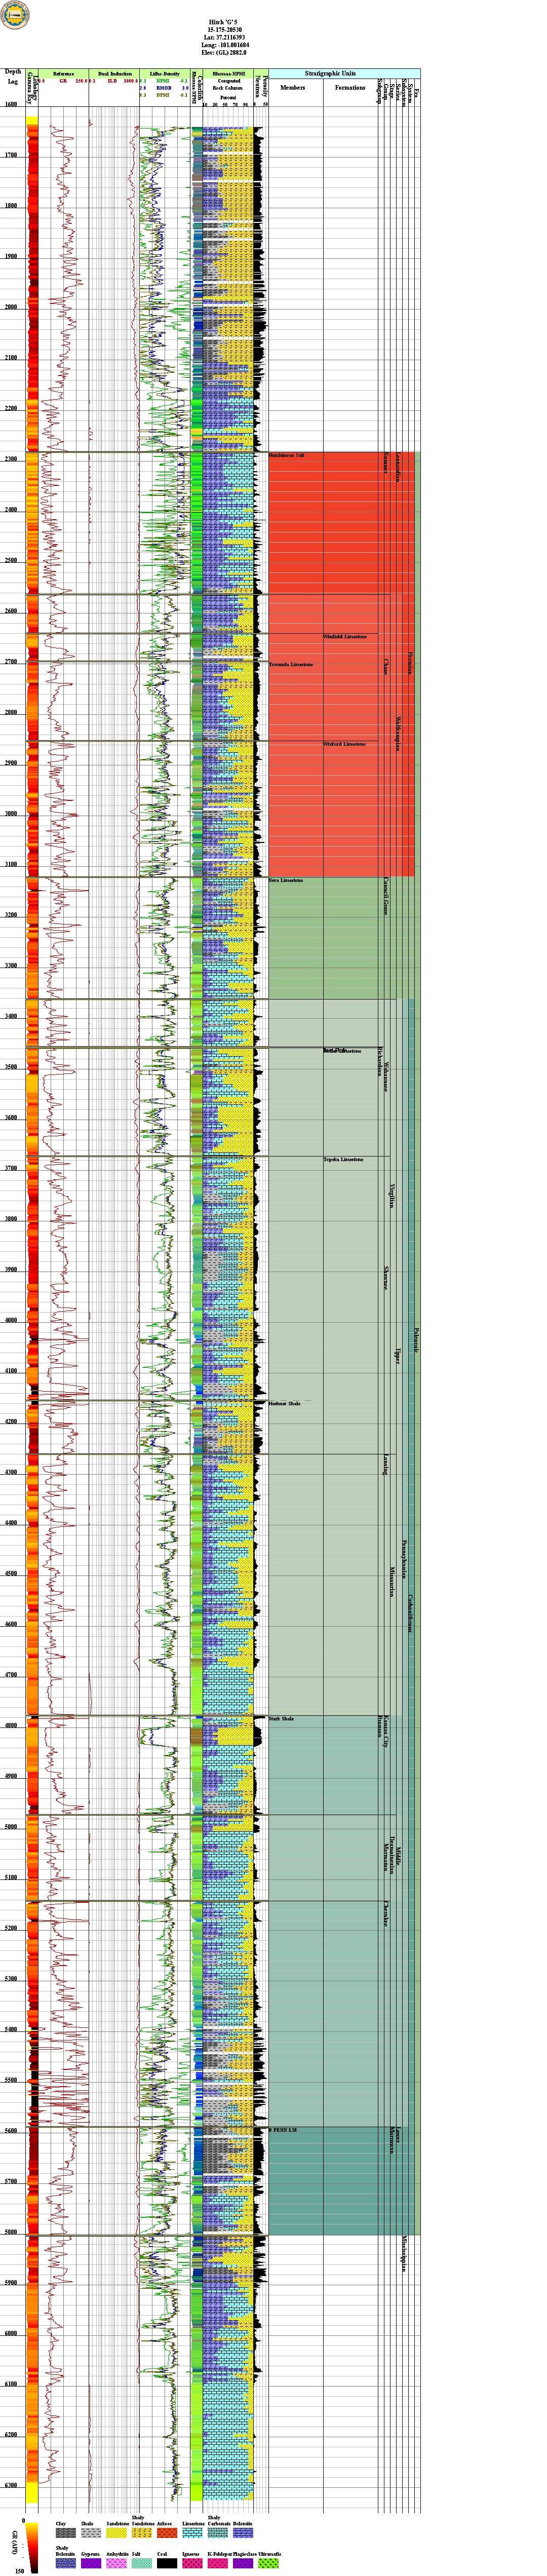This screenshot has width=547, height=2576.
Task: Click the Reference track header
Action: (63, 74)
